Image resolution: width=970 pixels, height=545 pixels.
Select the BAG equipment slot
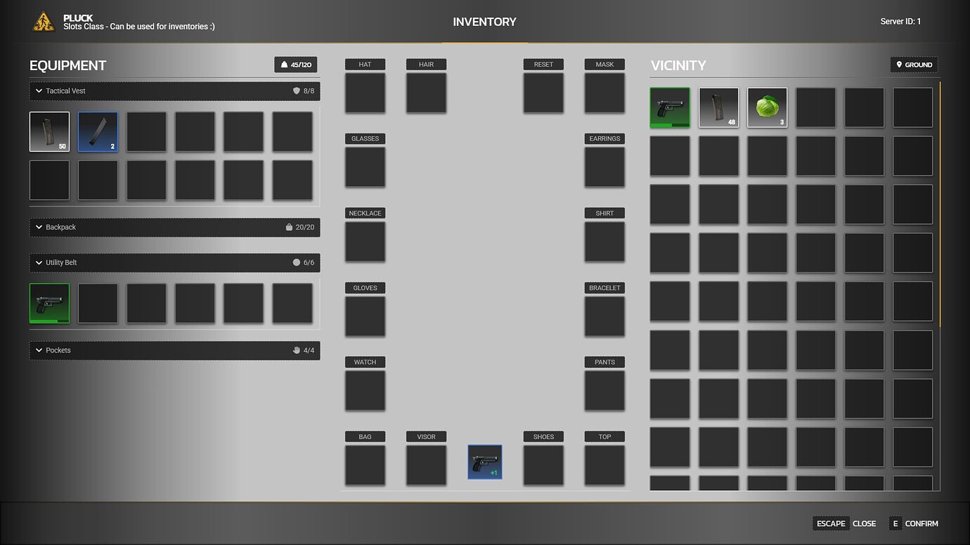[x=365, y=465]
